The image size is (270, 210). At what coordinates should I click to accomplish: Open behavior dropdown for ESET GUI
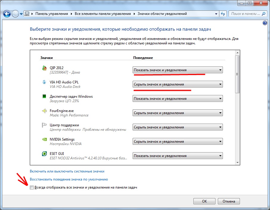(x=178, y=155)
